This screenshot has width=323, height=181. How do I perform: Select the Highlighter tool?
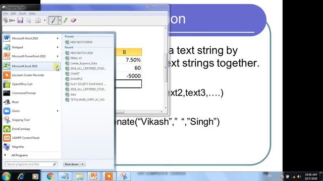pyautogui.click(x=66, y=20)
